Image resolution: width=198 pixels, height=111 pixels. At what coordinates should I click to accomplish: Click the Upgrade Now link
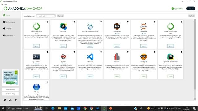pyautogui.click(x=177, y=9)
